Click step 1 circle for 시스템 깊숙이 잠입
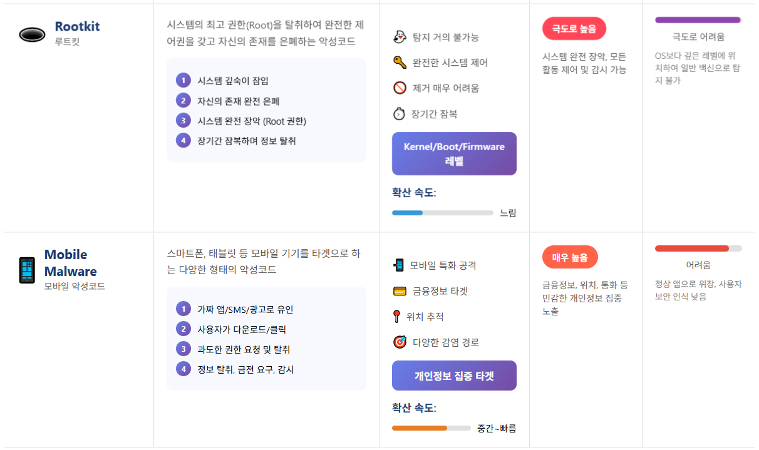Viewport: 759px width, 450px height. point(183,80)
